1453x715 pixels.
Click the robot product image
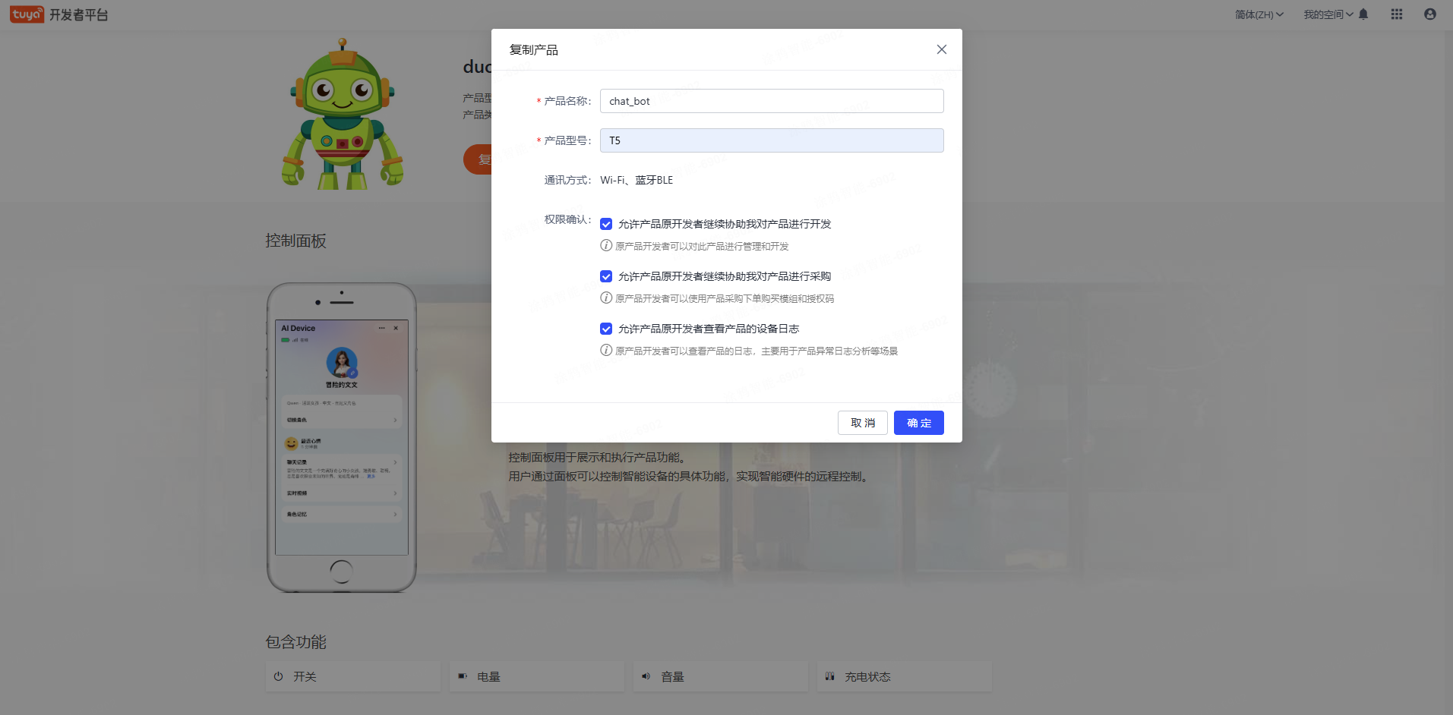[343, 114]
